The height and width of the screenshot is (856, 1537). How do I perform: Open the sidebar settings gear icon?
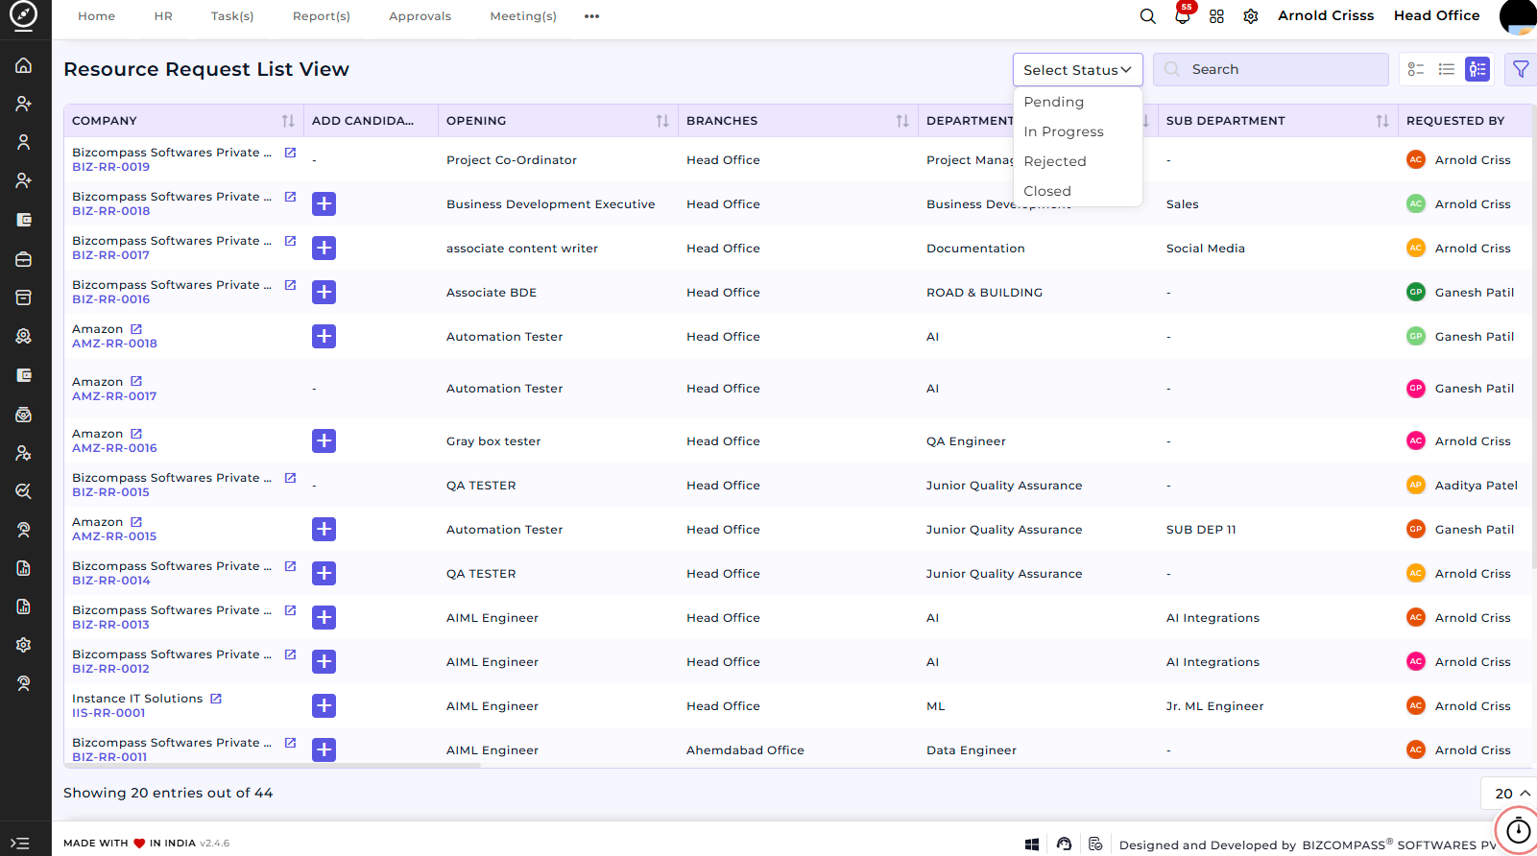click(24, 645)
